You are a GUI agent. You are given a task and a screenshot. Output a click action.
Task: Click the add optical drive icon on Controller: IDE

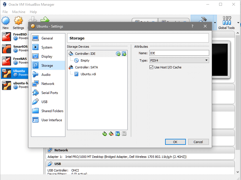pyautogui.click(x=118, y=54)
